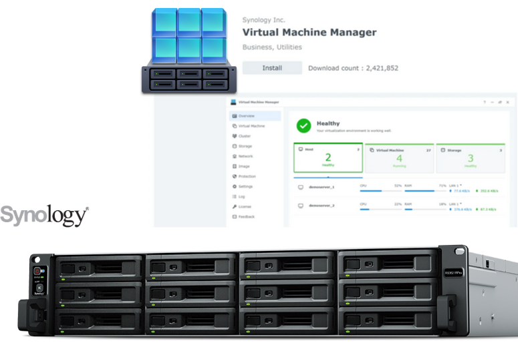Click the CPU usage bar for demoserver_2
The width and height of the screenshot is (518, 347).
(x=381, y=210)
